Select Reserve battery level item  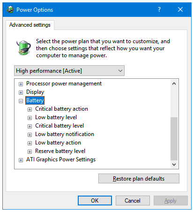tap(60, 151)
